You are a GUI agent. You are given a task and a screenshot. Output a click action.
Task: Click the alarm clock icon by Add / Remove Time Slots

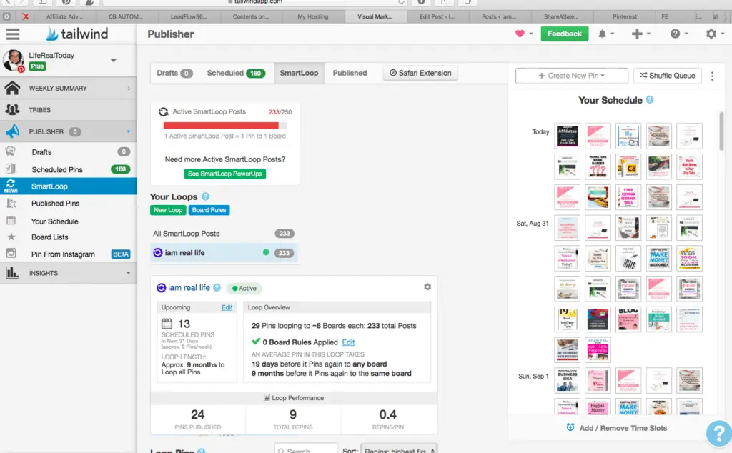(x=570, y=427)
